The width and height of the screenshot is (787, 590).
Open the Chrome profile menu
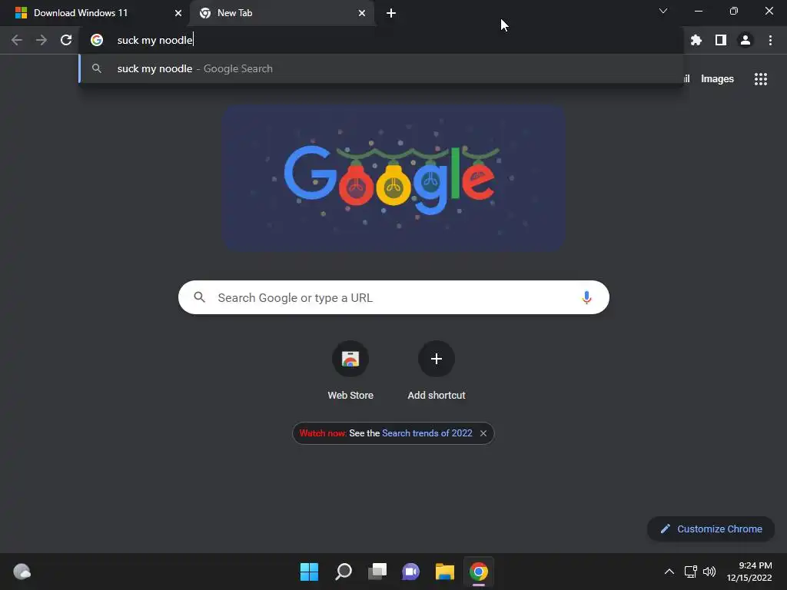click(745, 40)
